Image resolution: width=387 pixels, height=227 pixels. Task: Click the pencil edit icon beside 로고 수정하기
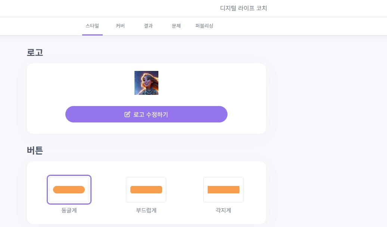(x=127, y=114)
